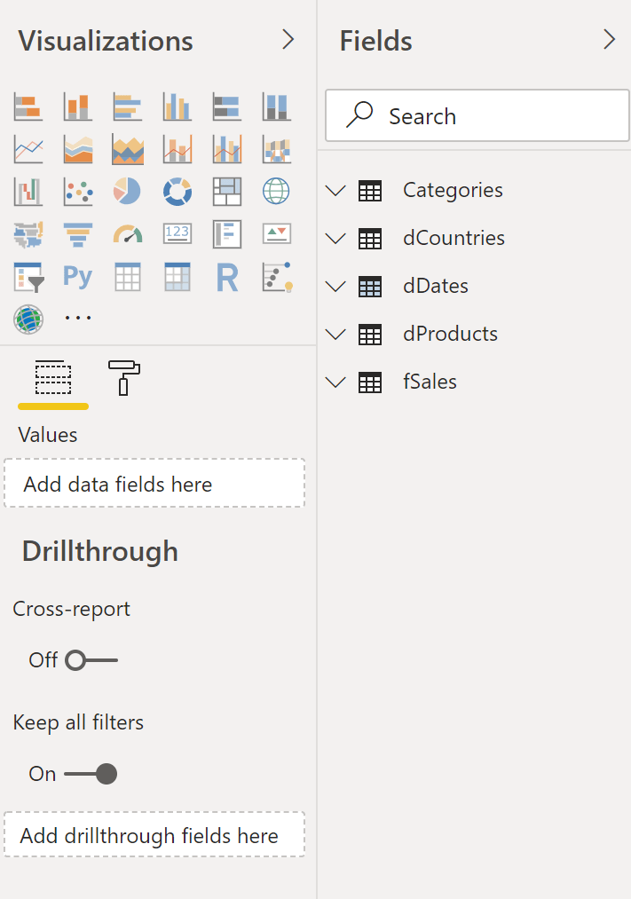The width and height of the screenshot is (631, 899).
Task: Insert a treemap visual
Action: pyautogui.click(x=226, y=192)
